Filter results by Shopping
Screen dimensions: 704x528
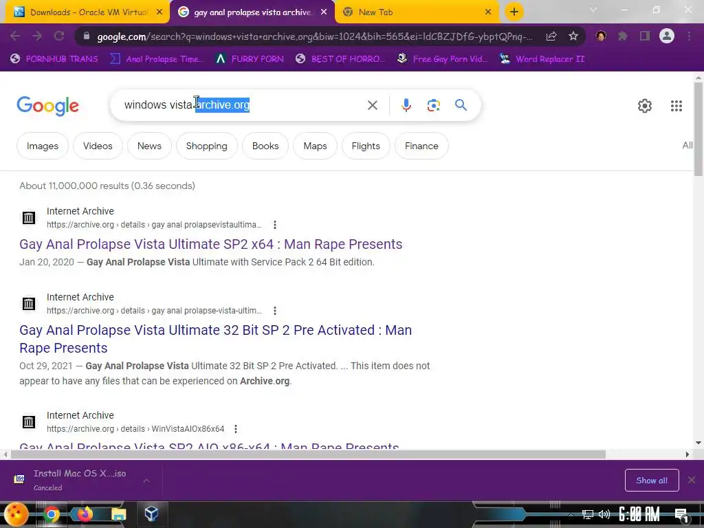[206, 146]
